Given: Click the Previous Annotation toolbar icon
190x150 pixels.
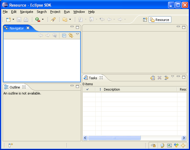Looking at the screenshot, I should point(91,19).
